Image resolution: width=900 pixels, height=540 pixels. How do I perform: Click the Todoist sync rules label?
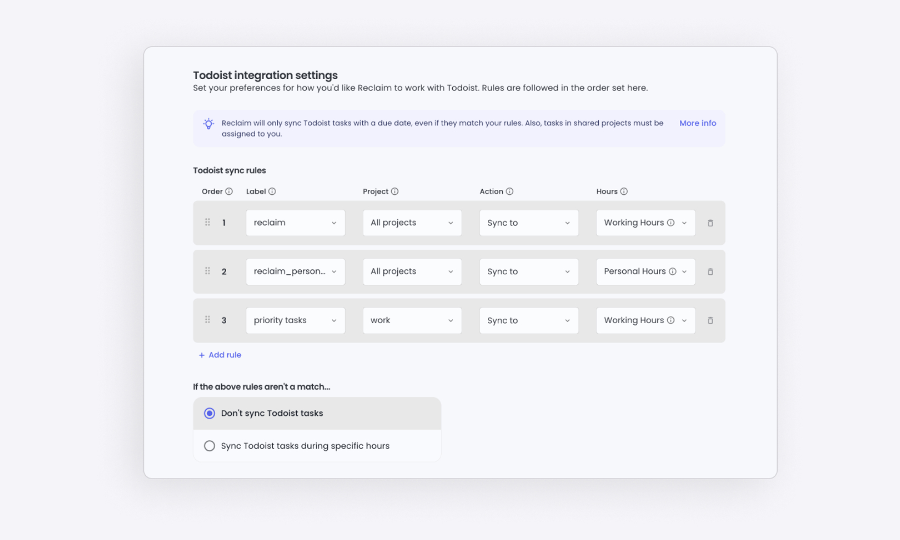(229, 171)
